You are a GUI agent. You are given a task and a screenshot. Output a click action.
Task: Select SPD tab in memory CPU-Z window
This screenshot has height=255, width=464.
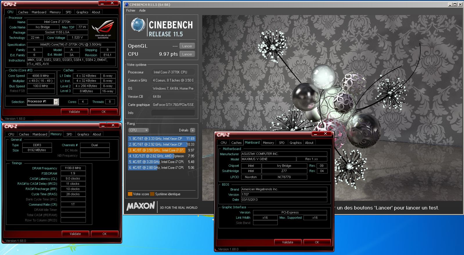point(69,134)
